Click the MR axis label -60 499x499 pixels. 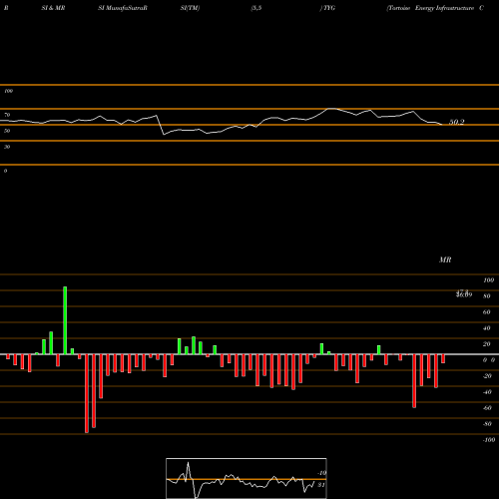[487, 408]
